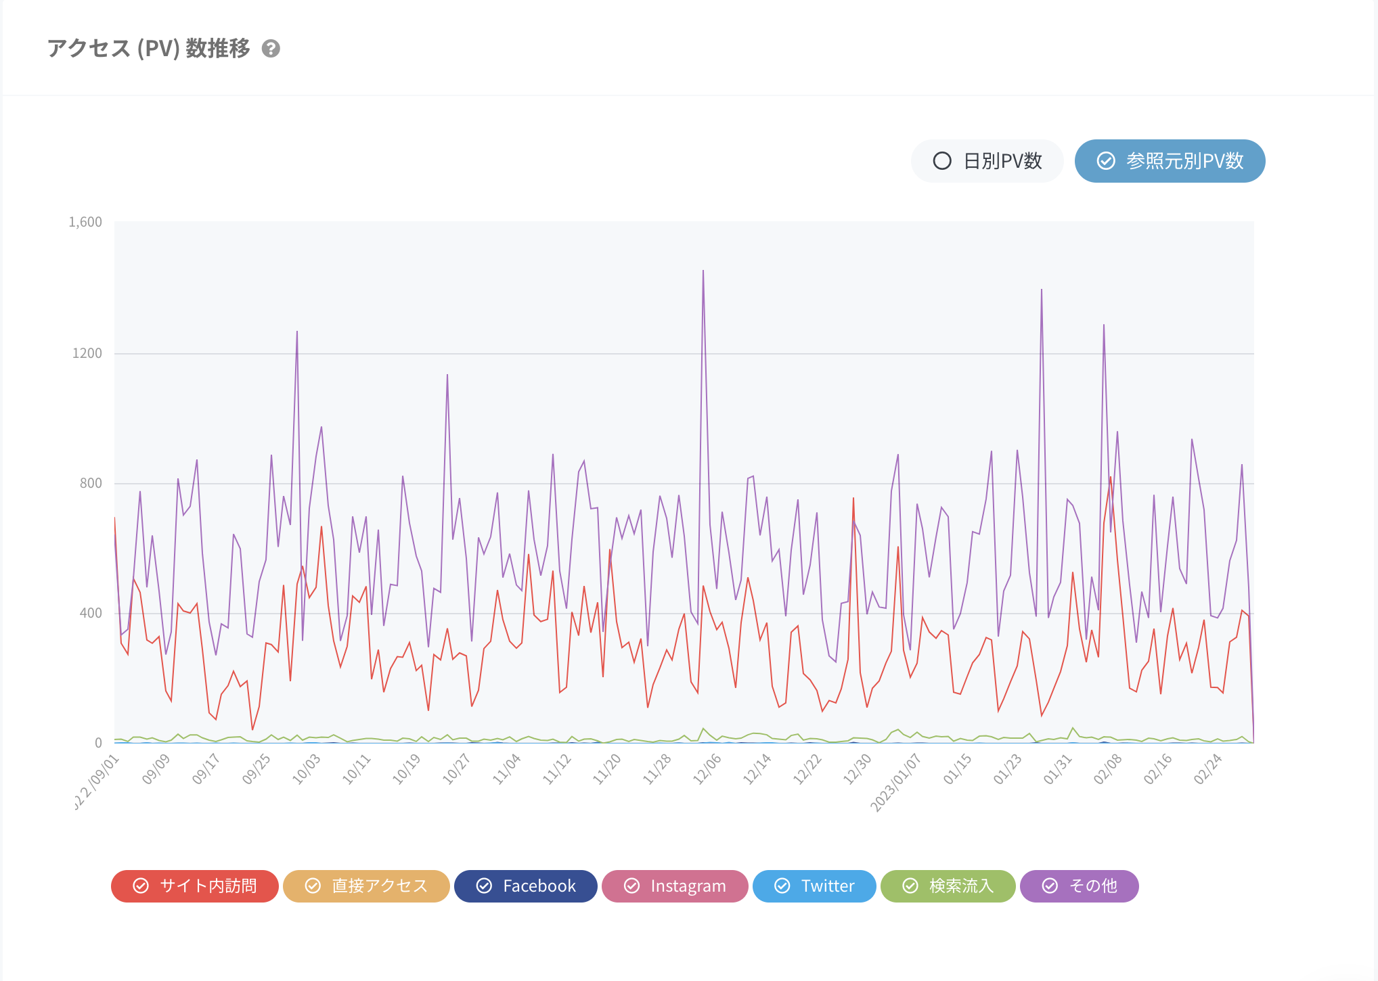The width and height of the screenshot is (1378, 981).
Task: Click the checkmark icon in the Instagram chip
Action: pos(631,886)
